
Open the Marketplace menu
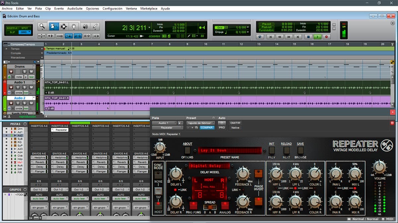[x=149, y=9]
